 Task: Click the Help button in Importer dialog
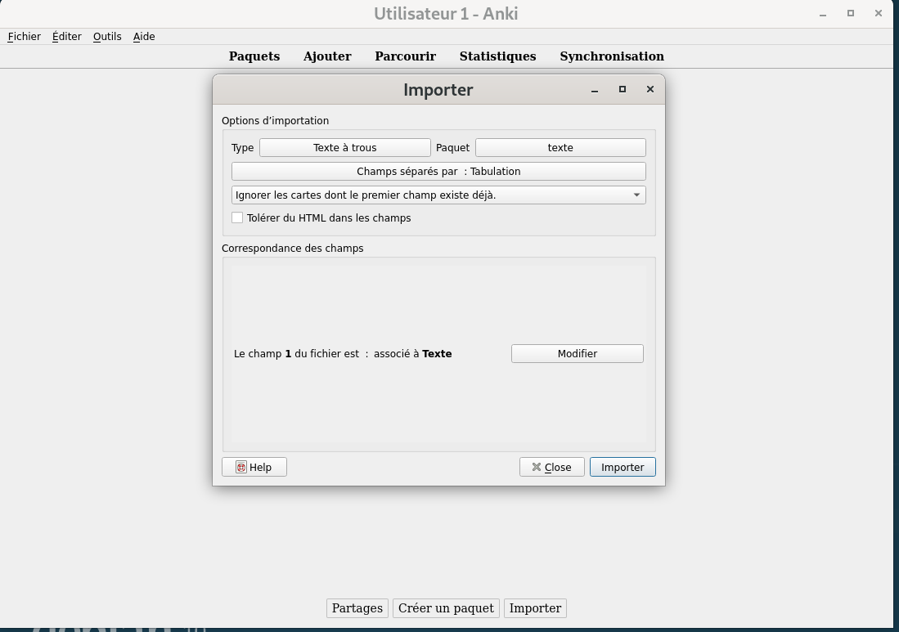click(254, 467)
